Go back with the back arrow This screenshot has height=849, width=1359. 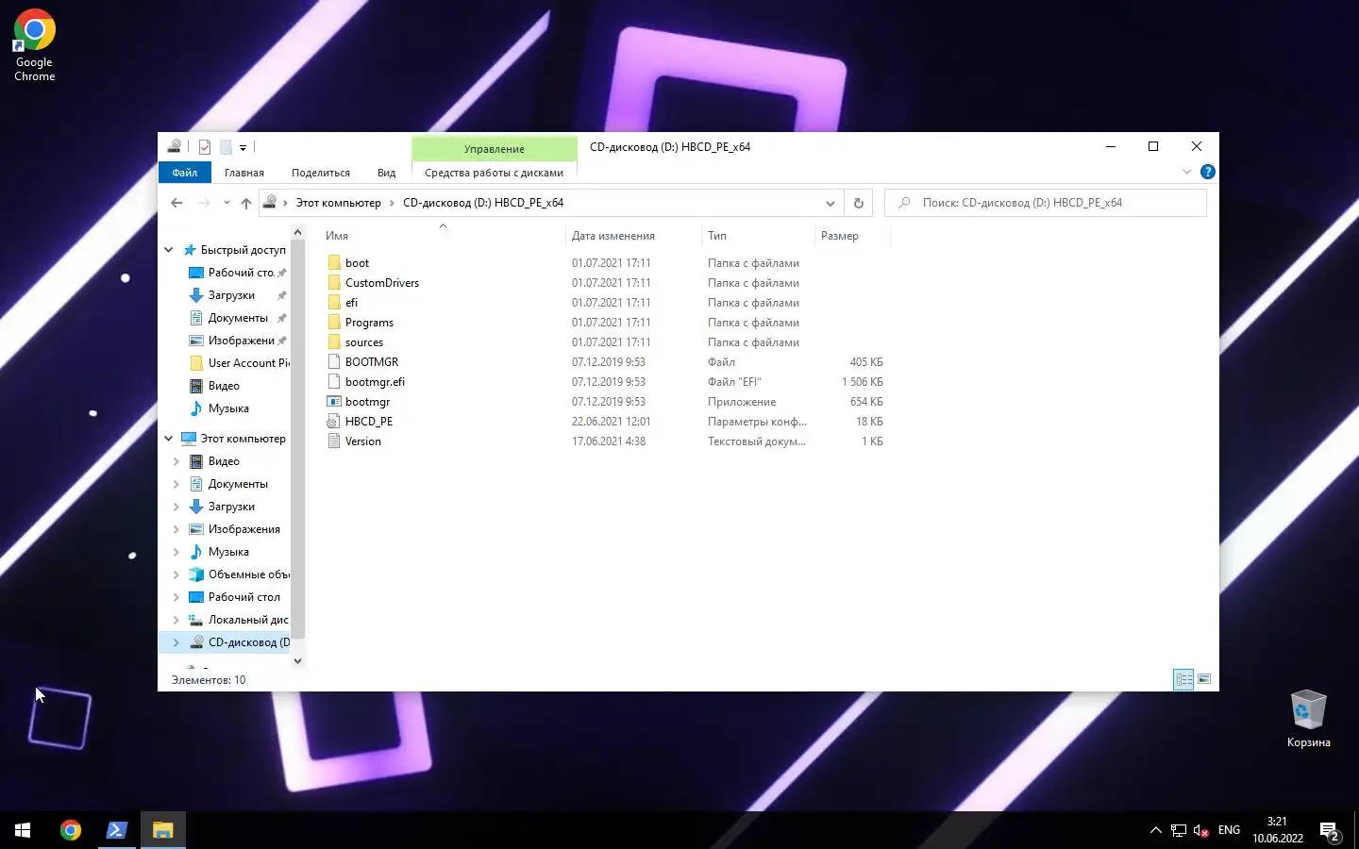(176, 203)
